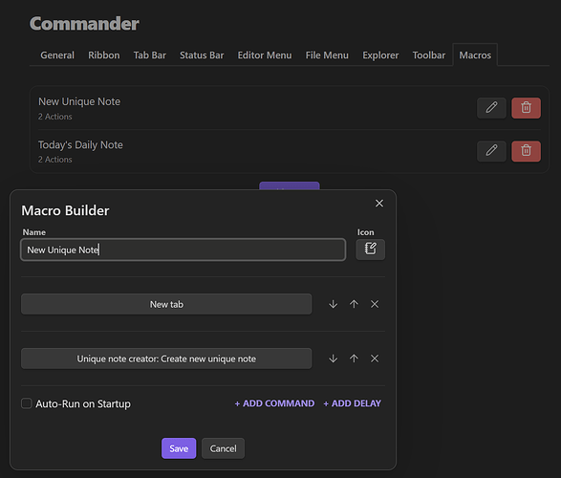Switch to the Ribbon tab
Viewport: 561px width, 478px height.
click(104, 55)
